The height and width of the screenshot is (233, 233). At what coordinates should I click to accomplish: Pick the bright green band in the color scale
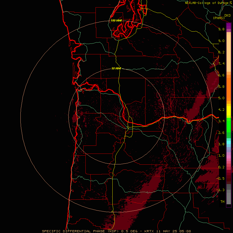click(229, 125)
